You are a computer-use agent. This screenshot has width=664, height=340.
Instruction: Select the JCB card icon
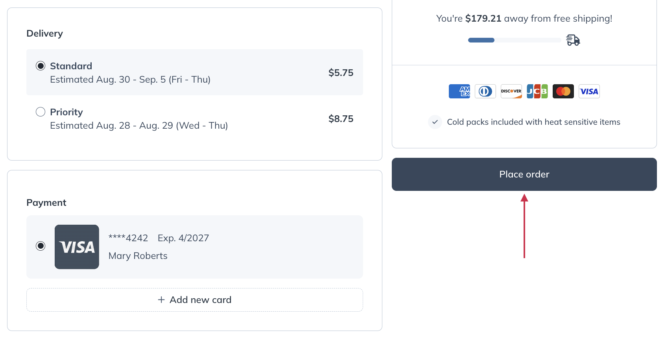(x=537, y=91)
